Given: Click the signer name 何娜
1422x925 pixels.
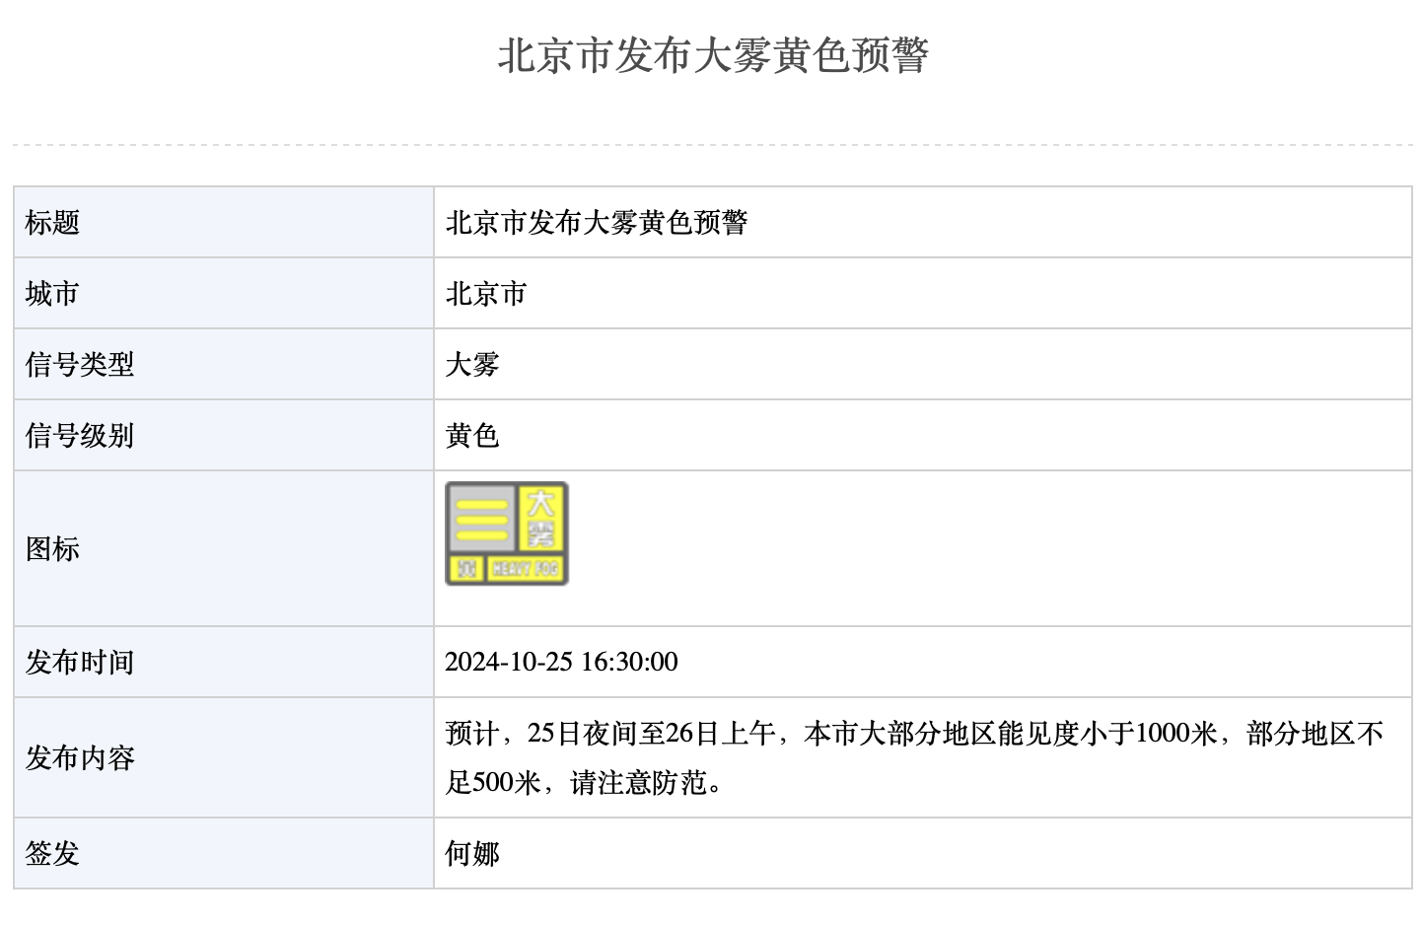Looking at the screenshot, I should 472,854.
